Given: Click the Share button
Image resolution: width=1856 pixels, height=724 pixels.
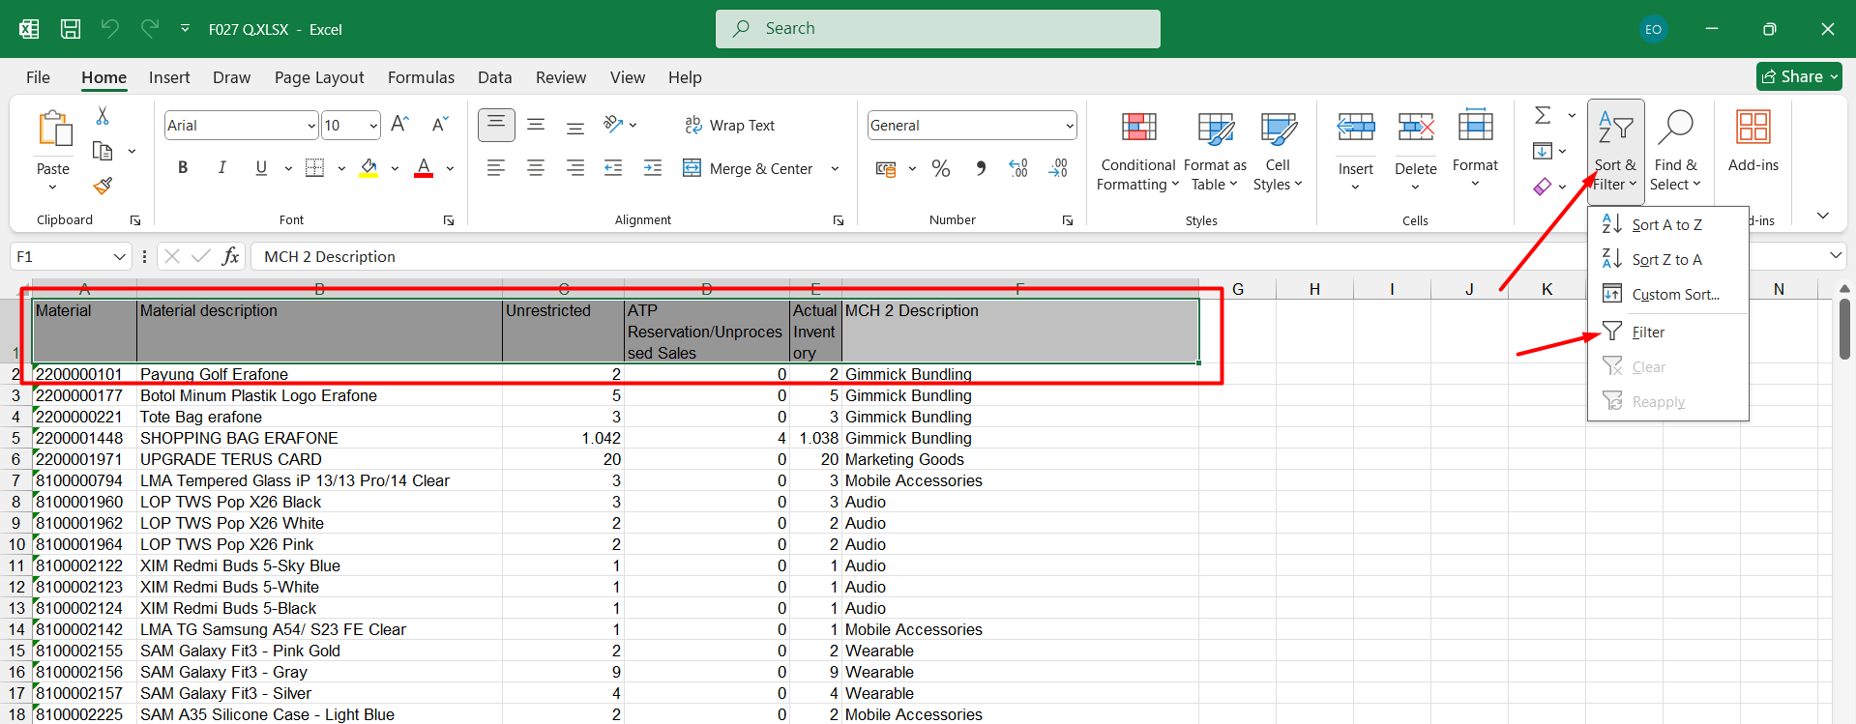Looking at the screenshot, I should (x=1798, y=76).
